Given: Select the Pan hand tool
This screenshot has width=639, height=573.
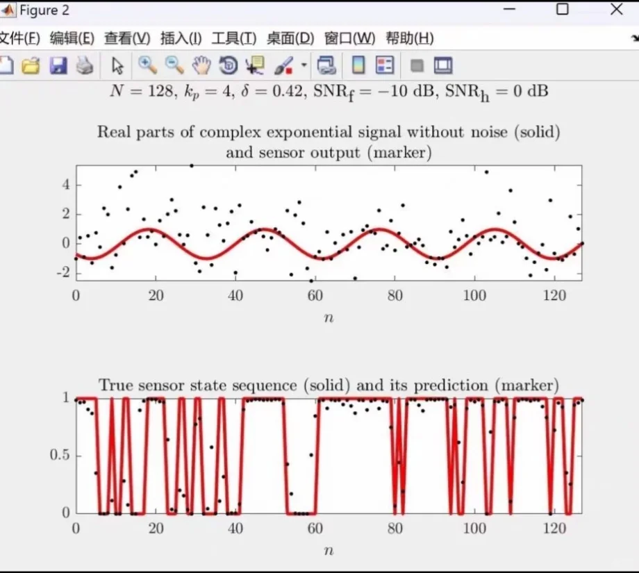Looking at the screenshot, I should (x=201, y=65).
